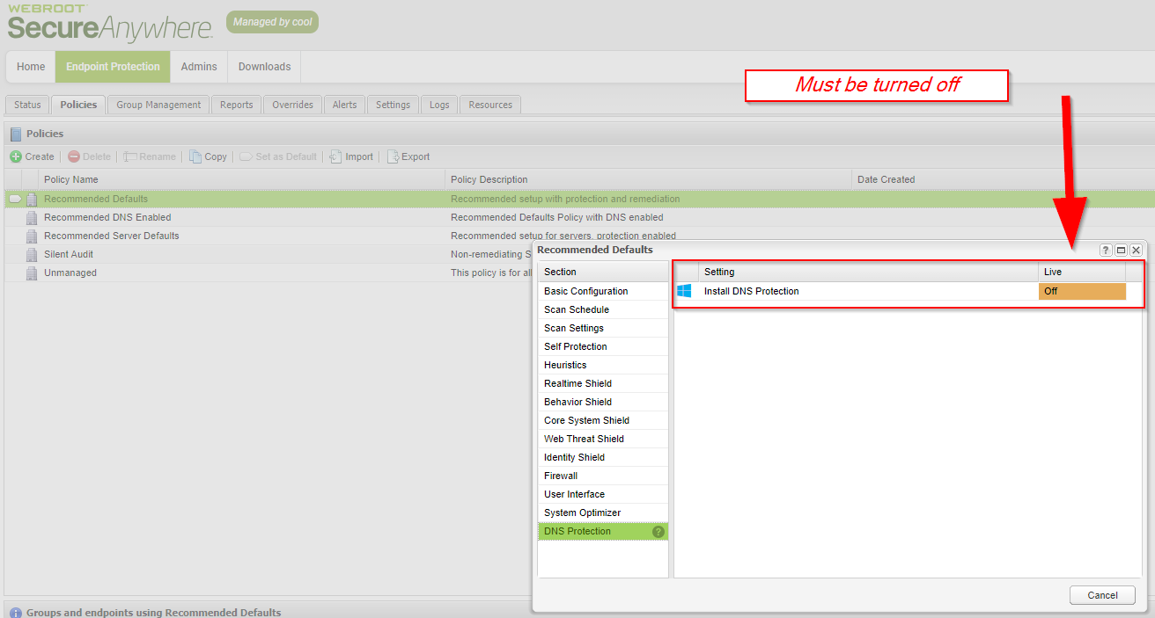This screenshot has height=618, width=1155.
Task: Select Heuristics section
Action: click(x=603, y=365)
